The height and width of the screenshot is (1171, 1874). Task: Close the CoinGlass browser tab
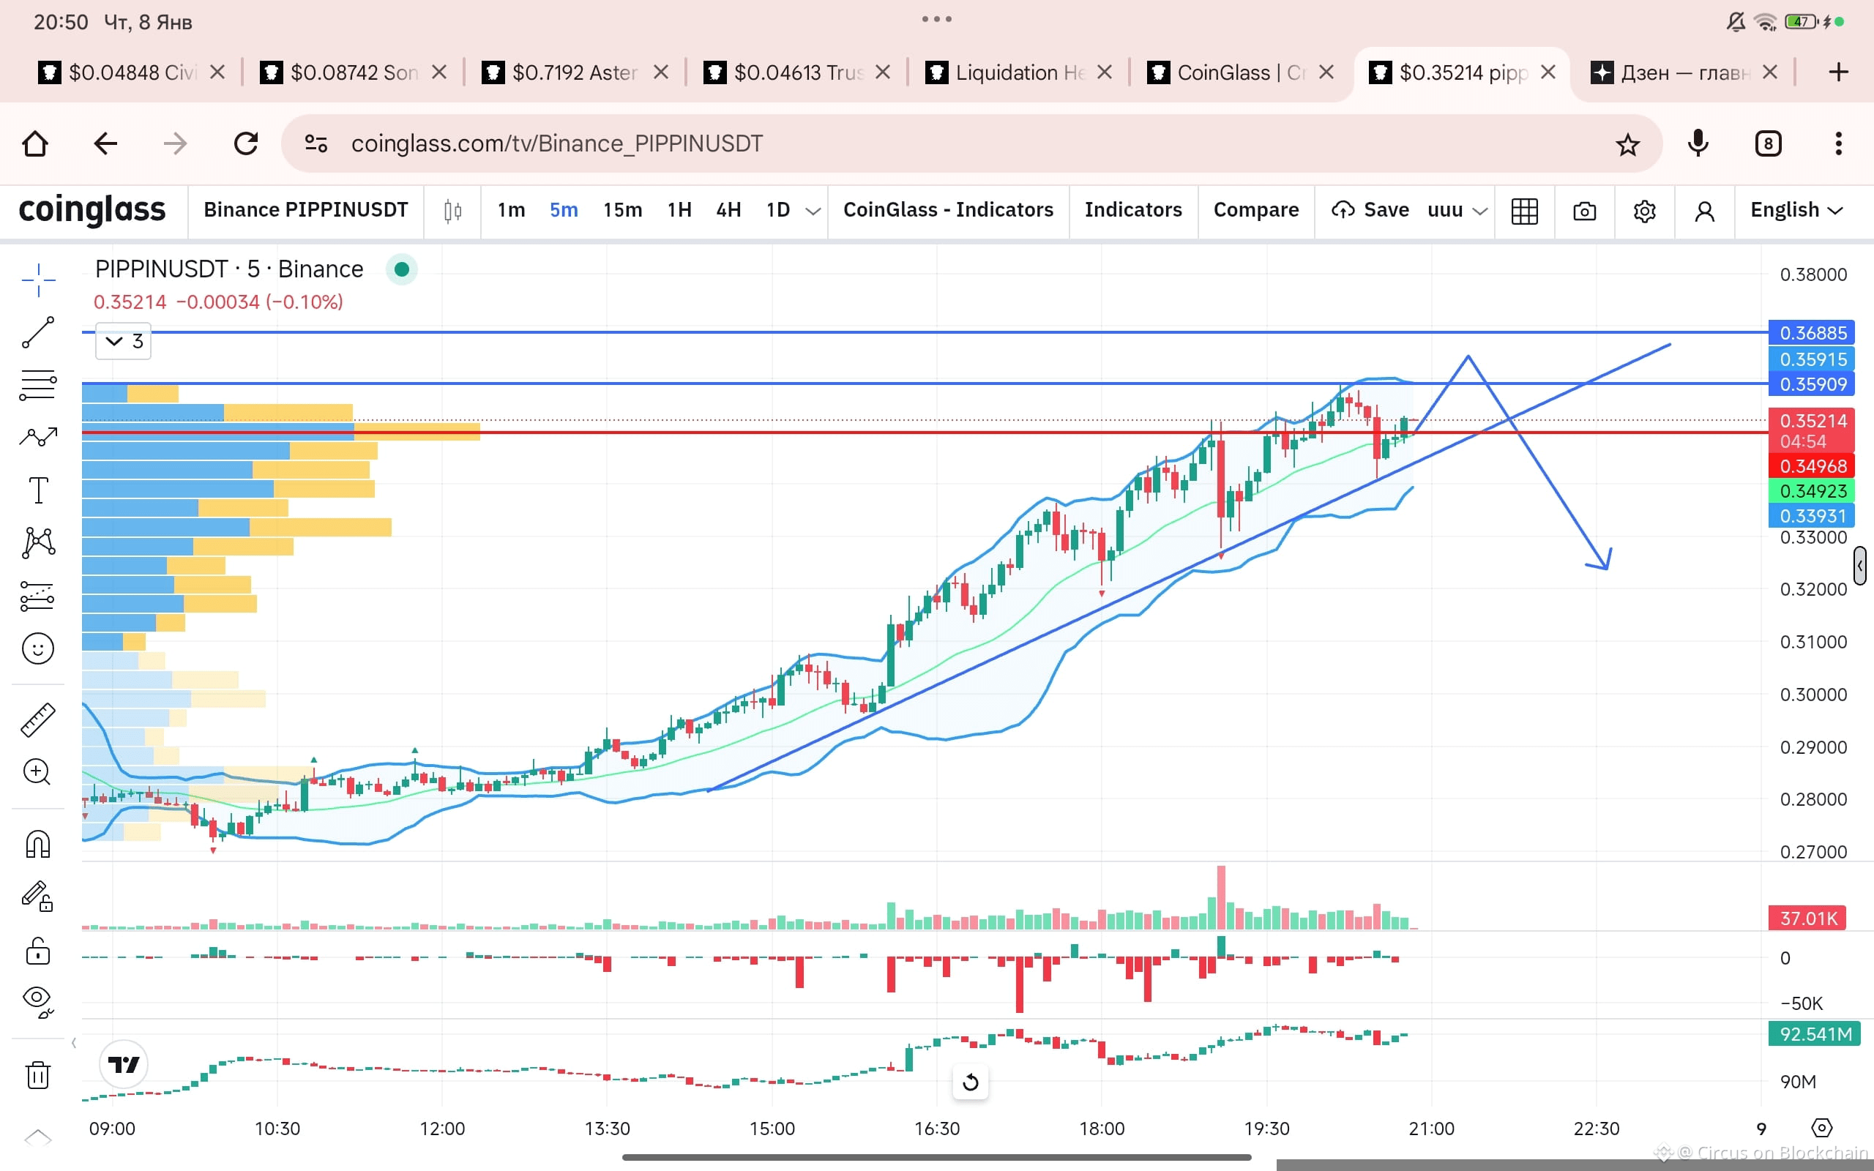tap(1326, 72)
